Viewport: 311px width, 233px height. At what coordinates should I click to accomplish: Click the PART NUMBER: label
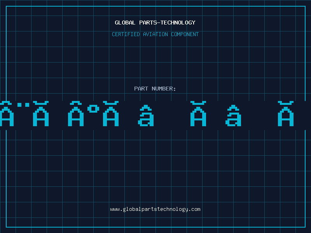[x=155, y=89]
